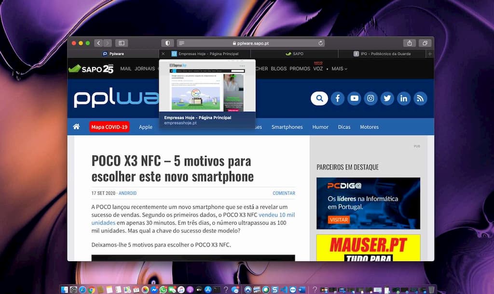This screenshot has height=294, width=494.
Task: Click the pplware.sapo.pt address field
Action: [251, 43]
